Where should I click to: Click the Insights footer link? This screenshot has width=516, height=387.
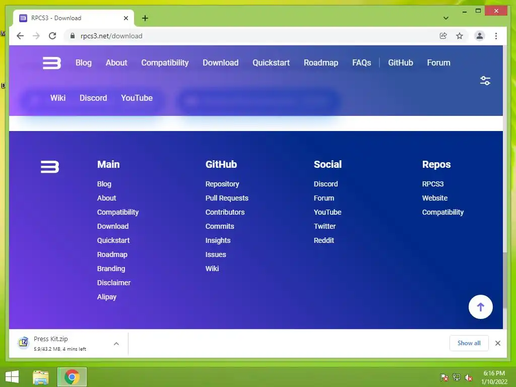(218, 240)
